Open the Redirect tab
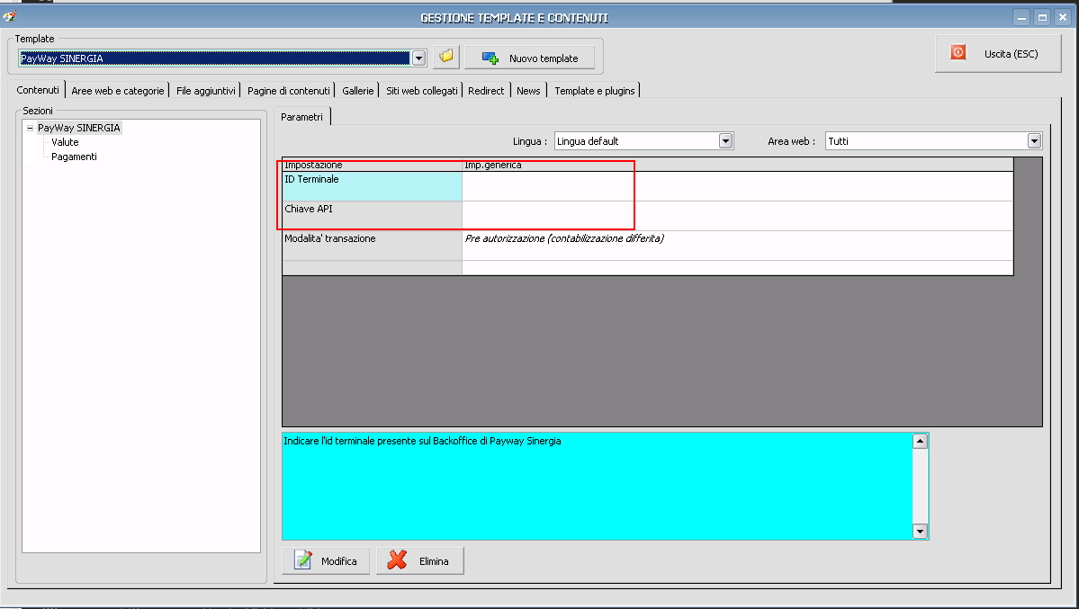Viewport: 1079px width, 609px height. click(x=486, y=91)
